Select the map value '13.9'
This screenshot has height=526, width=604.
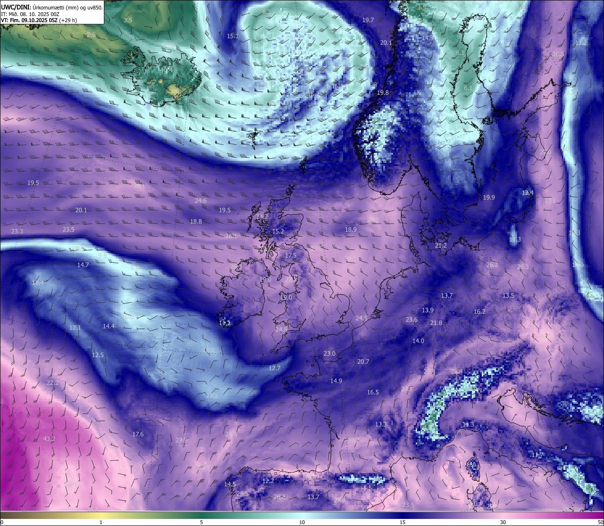tap(428, 310)
